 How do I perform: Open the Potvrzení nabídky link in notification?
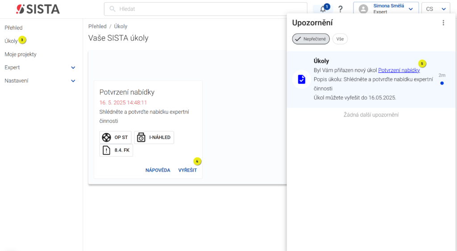pyautogui.click(x=399, y=70)
